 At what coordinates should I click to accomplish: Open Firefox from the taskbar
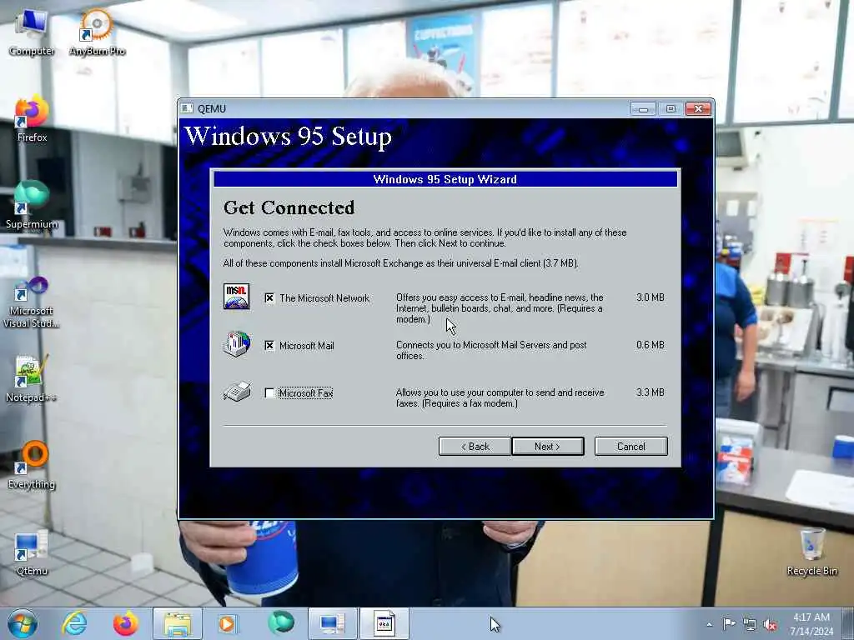[x=125, y=623]
